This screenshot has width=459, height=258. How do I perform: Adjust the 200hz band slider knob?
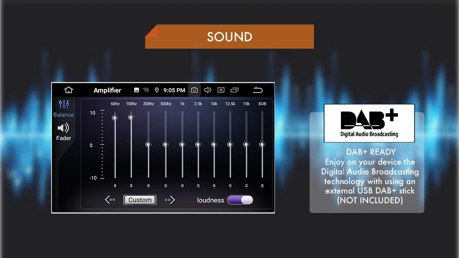coord(148,144)
